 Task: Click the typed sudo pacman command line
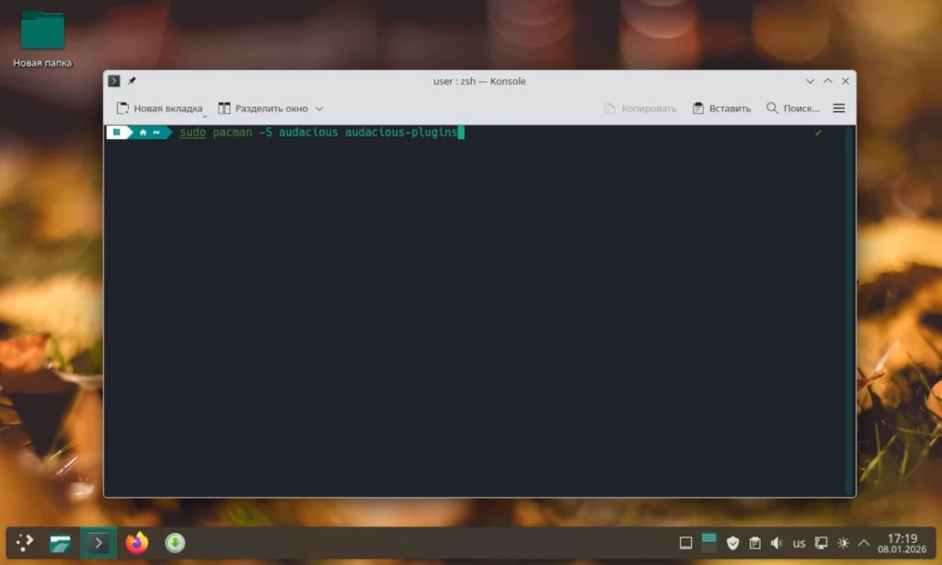(x=319, y=133)
